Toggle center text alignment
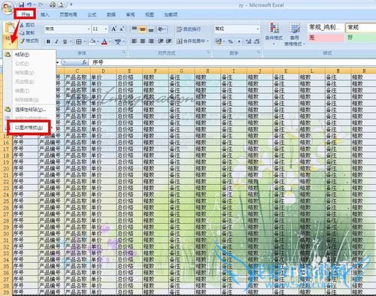The image size is (376, 296). pyautogui.click(x=143, y=41)
